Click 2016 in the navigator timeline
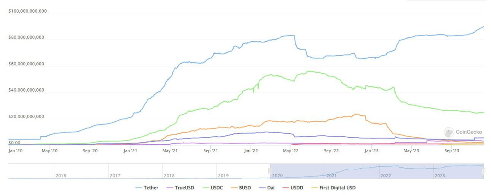The height and width of the screenshot is (195, 491). (61, 175)
